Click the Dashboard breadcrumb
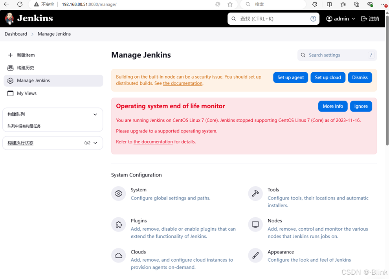Viewport: 389px width, 279px height. point(15,34)
